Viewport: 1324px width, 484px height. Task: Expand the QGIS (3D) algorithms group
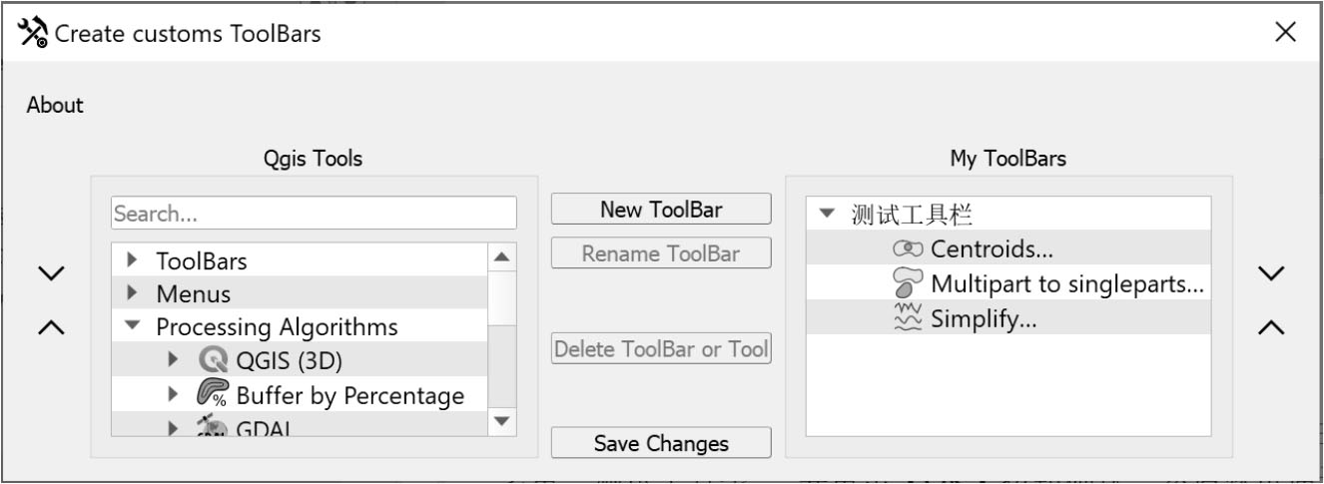click(x=173, y=359)
